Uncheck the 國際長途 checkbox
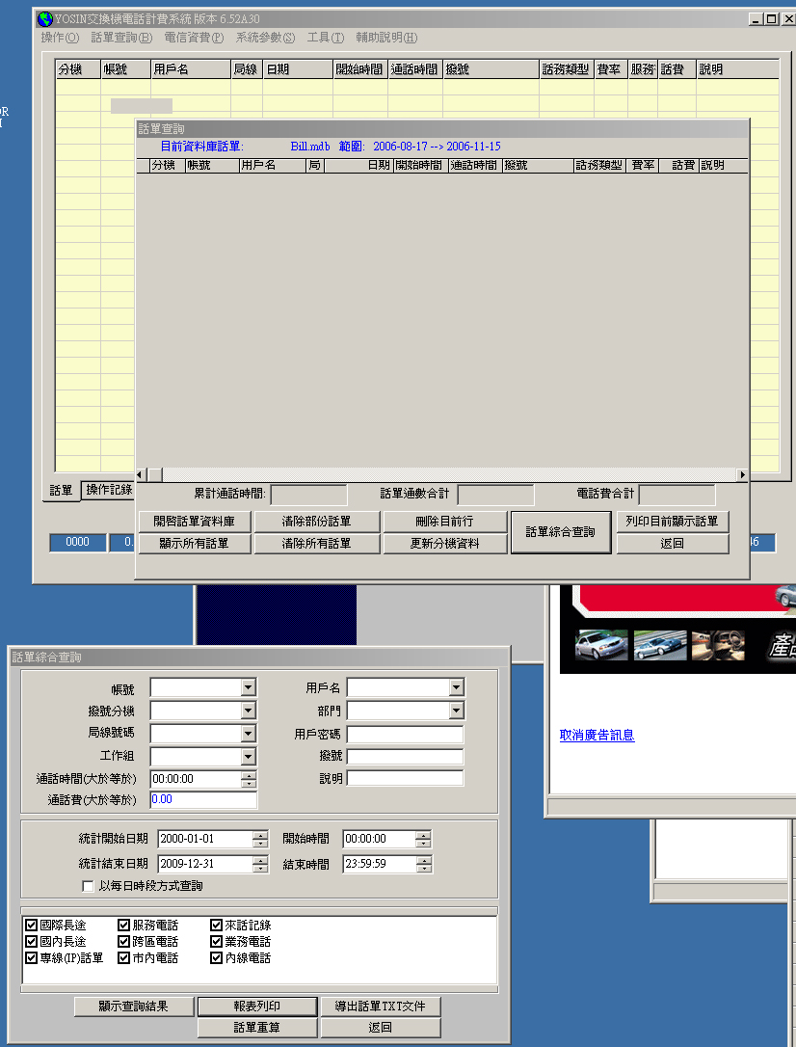Viewport: 796px width, 1047px height. 31,926
